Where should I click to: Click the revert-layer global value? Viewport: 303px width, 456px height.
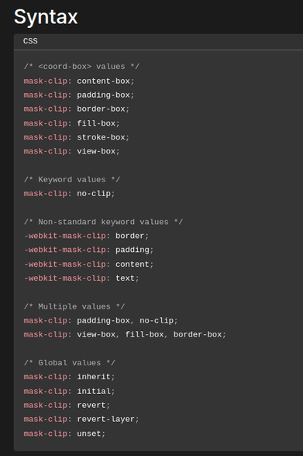[105, 419]
